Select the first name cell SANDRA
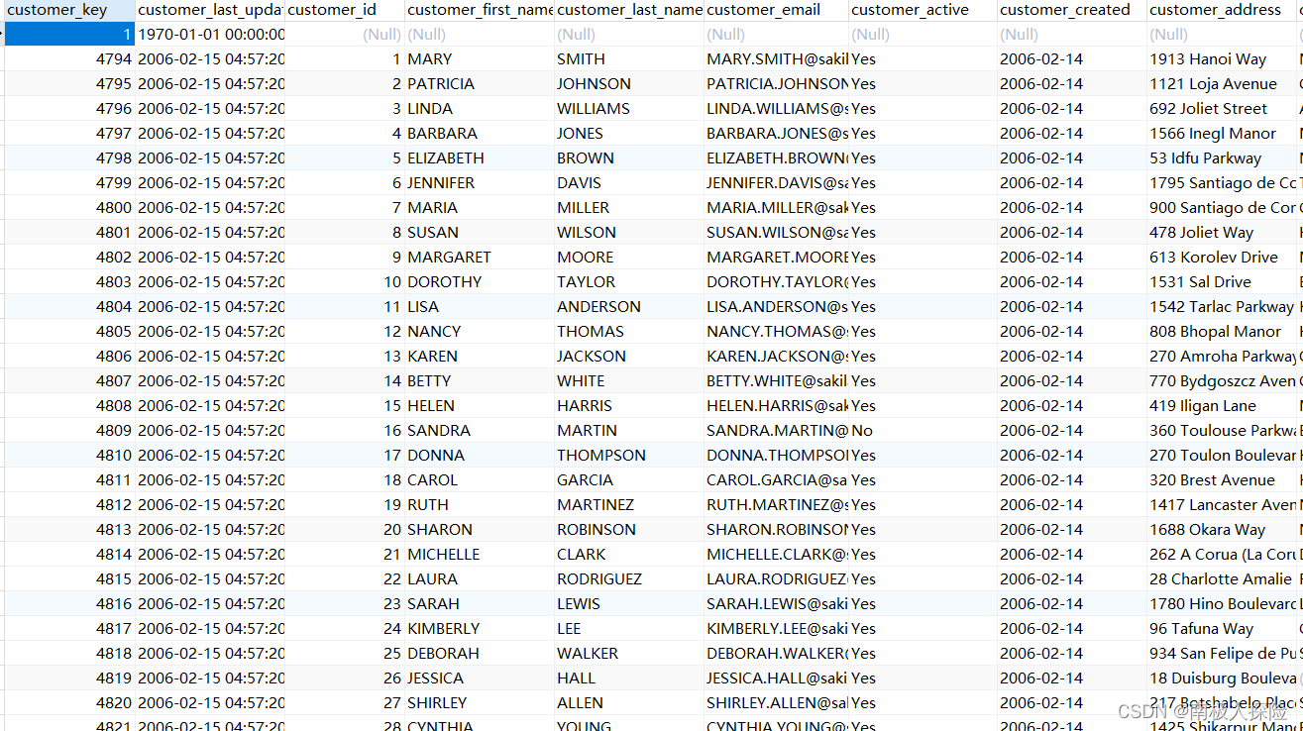The height and width of the screenshot is (731, 1303). [480, 430]
